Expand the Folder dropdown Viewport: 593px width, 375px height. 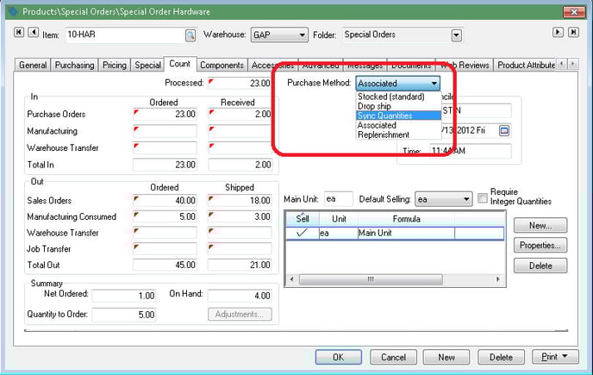click(x=456, y=35)
